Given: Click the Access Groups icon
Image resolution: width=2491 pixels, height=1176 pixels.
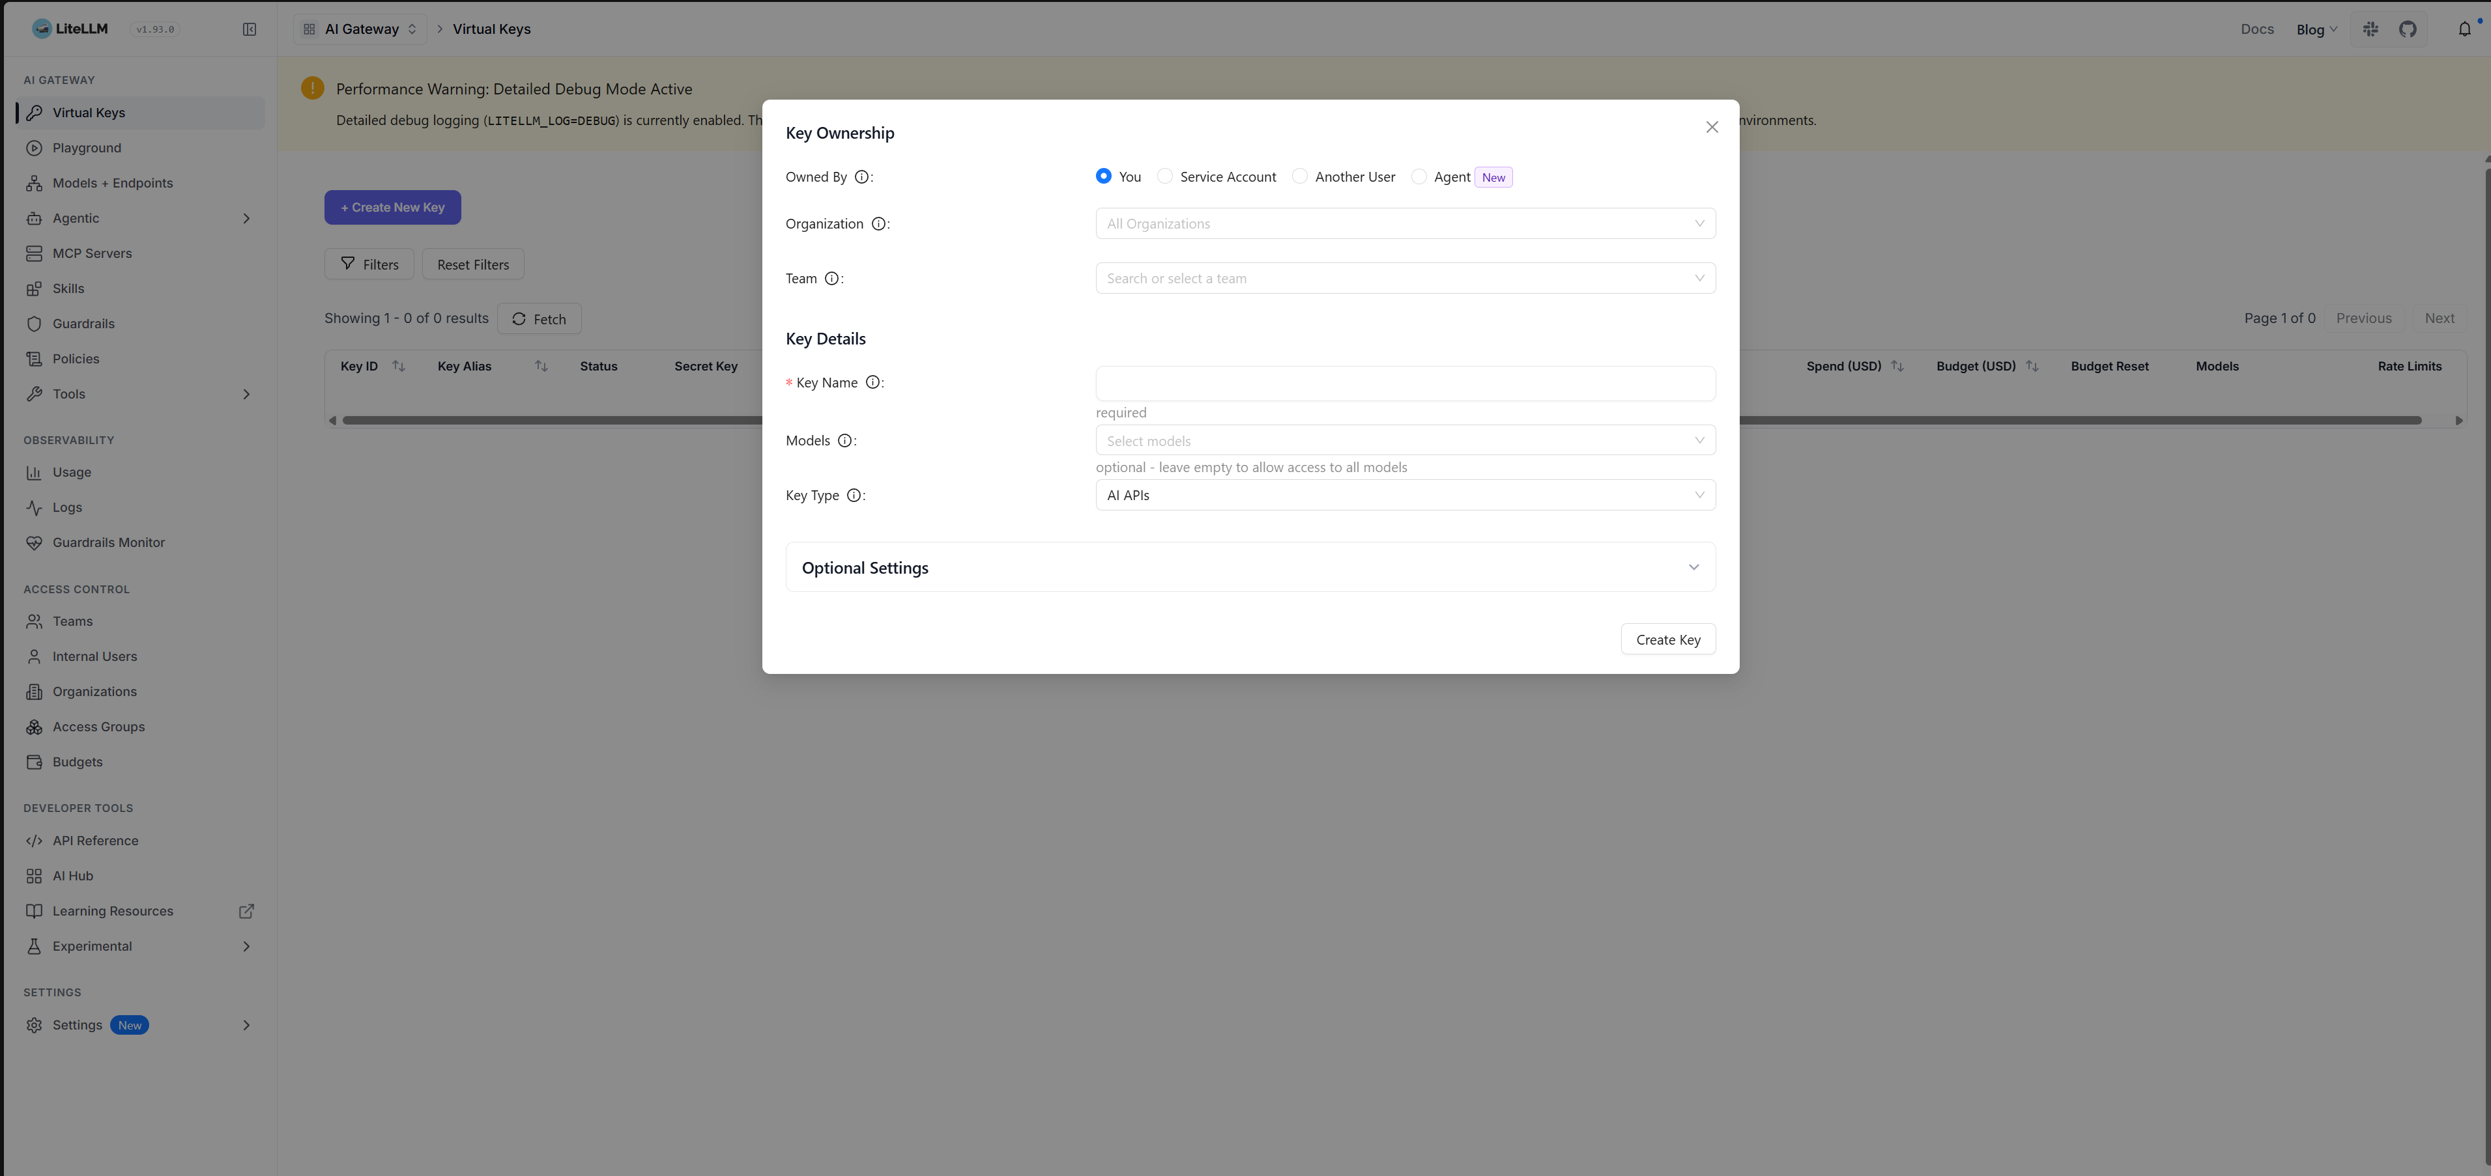Looking at the screenshot, I should point(34,727).
